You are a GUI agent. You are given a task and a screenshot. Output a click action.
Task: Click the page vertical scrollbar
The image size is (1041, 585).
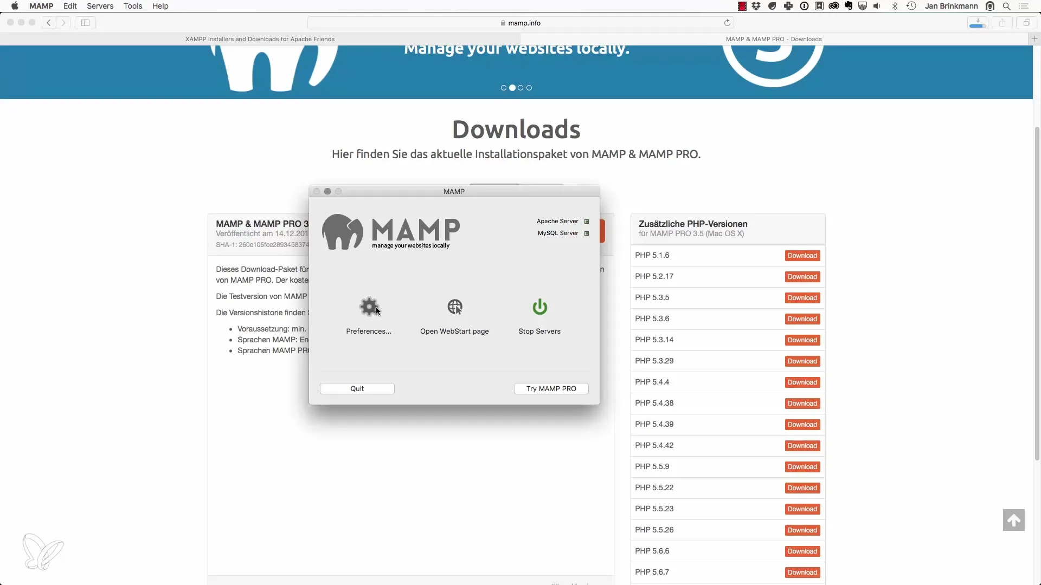click(1037, 292)
